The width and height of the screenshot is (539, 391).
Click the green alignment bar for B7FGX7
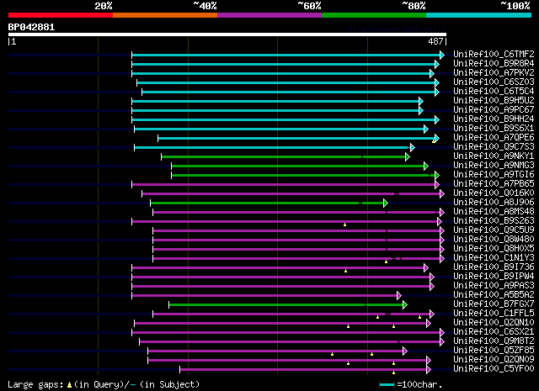pyautogui.click(x=286, y=305)
